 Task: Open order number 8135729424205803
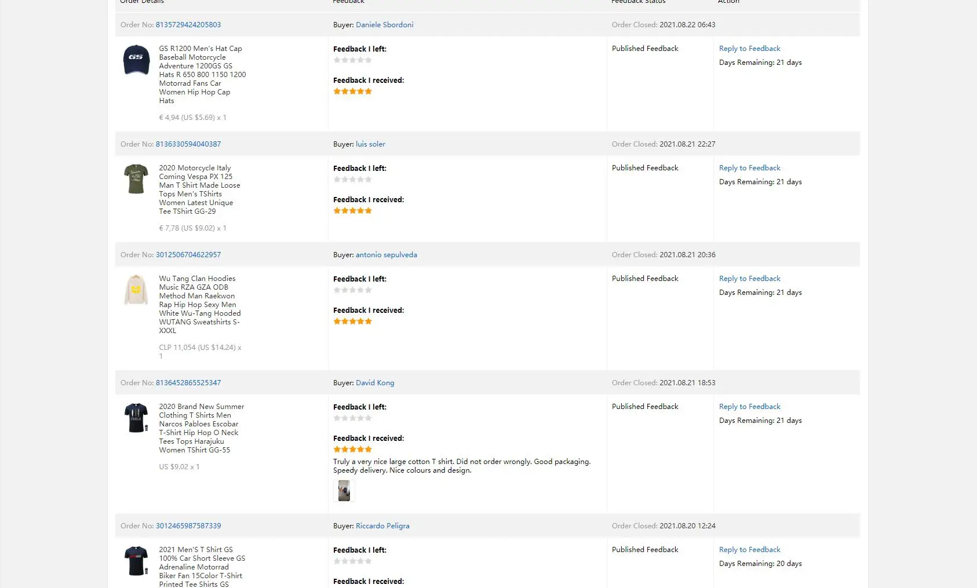click(x=188, y=25)
